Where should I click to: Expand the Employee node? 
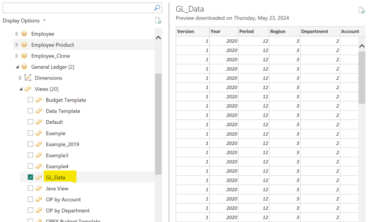pos(17,34)
